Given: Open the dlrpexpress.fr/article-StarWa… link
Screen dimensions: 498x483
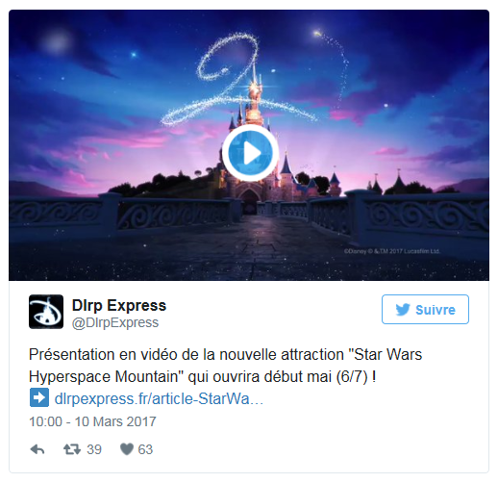Looking at the screenshot, I should click(x=159, y=399).
